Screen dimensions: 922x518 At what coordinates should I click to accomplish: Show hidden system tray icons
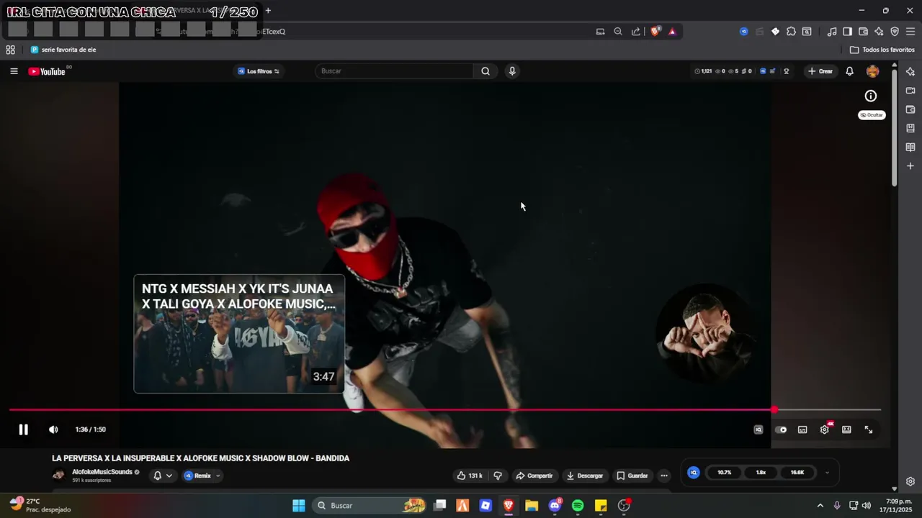(820, 506)
